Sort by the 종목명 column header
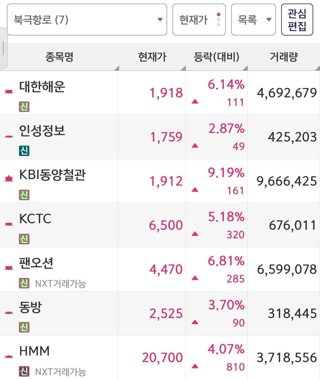Screen dimensions: 320x379 tap(59, 57)
